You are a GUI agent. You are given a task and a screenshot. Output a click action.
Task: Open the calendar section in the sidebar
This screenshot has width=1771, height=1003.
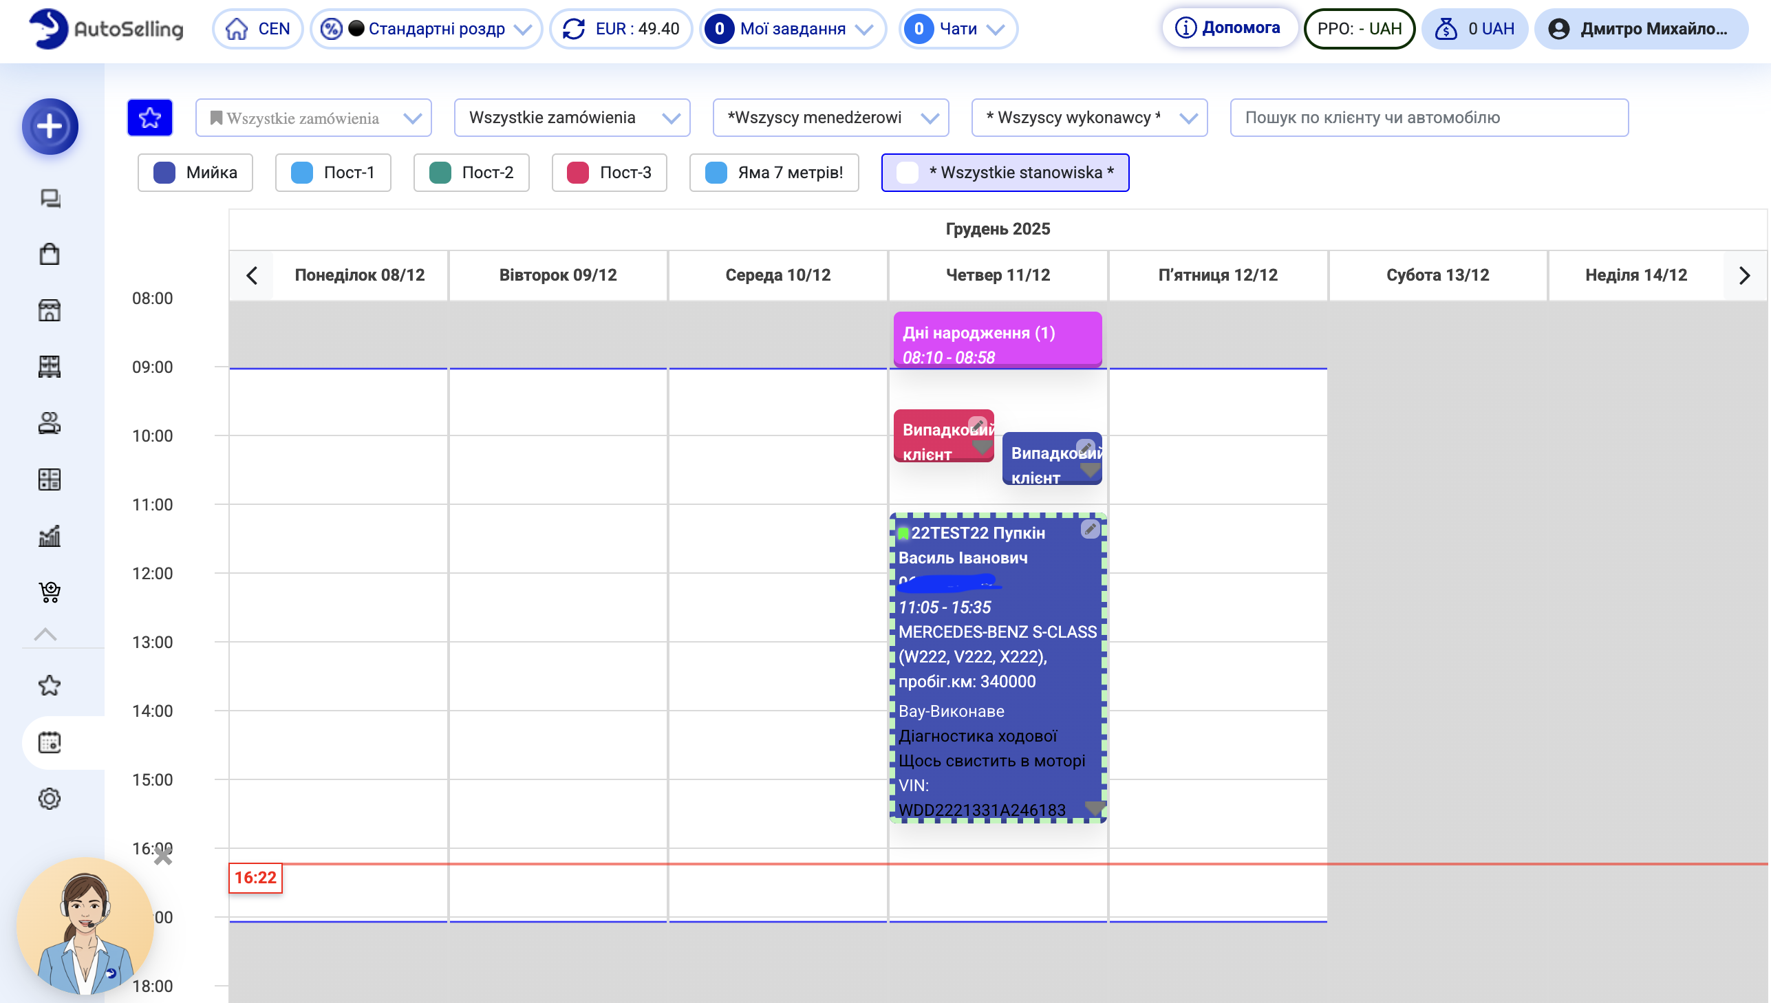(50, 742)
